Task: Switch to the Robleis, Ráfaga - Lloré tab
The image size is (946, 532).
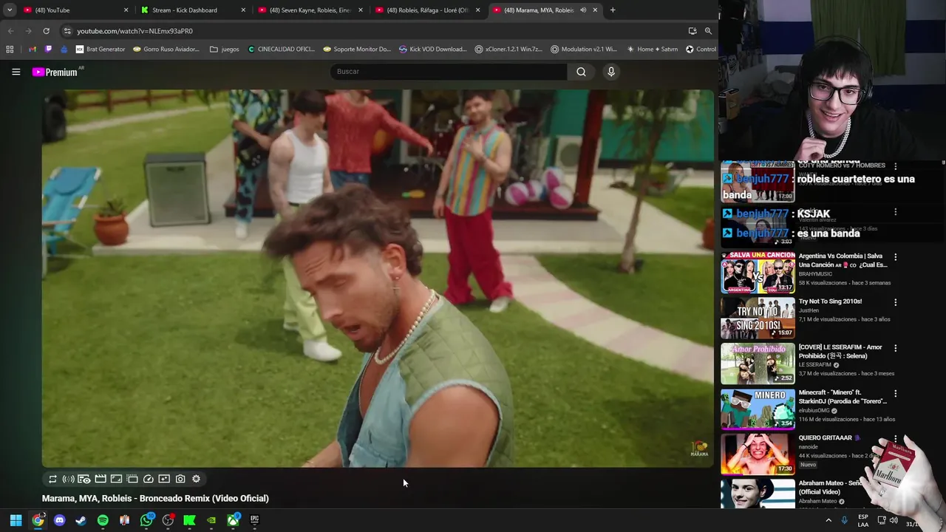Action: pyautogui.click(x=428, y=10)
